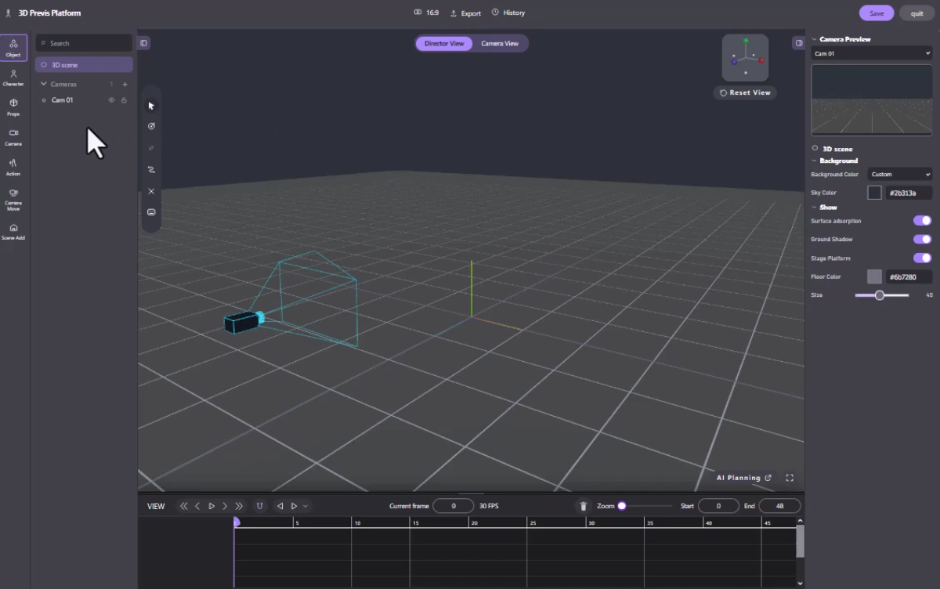Screen dimensions: 940x589
Task: Open the Action panel in sidebar
Action: 13,167
